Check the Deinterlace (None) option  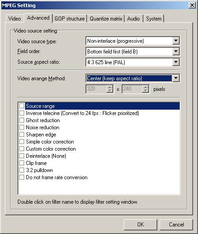tap(22, 156)
